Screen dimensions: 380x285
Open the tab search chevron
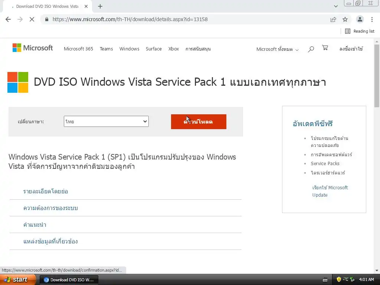tap(335, 6)
